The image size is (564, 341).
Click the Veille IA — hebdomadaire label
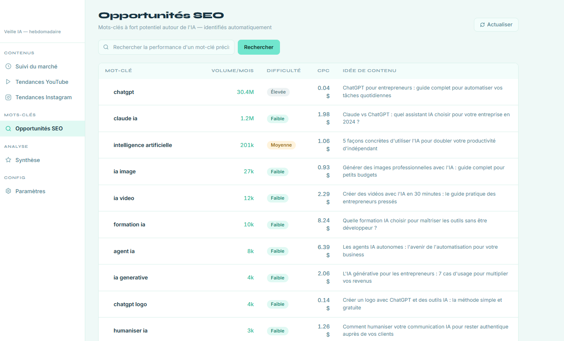pyautogui.click(x=32, y=32)
